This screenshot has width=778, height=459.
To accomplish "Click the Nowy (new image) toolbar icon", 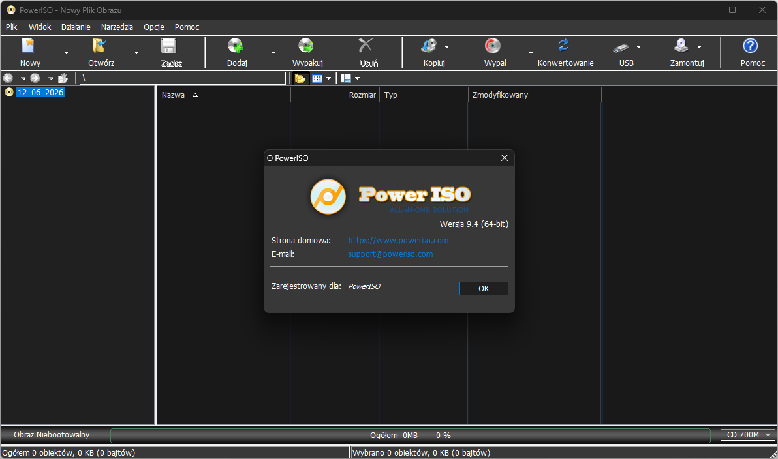I will point(29,46).
